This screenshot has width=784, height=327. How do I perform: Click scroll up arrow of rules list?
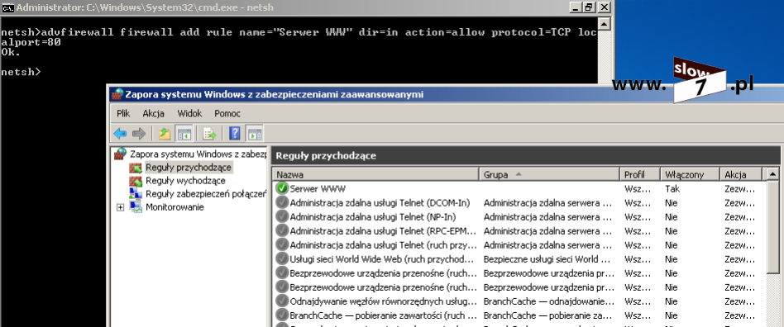(773, 175)
